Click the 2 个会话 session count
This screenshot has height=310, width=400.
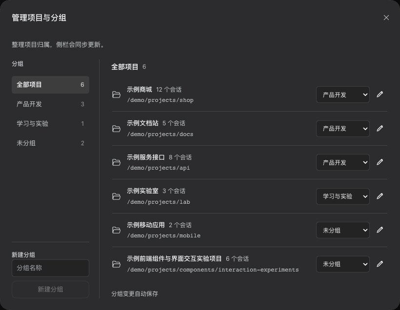[180, 225]
